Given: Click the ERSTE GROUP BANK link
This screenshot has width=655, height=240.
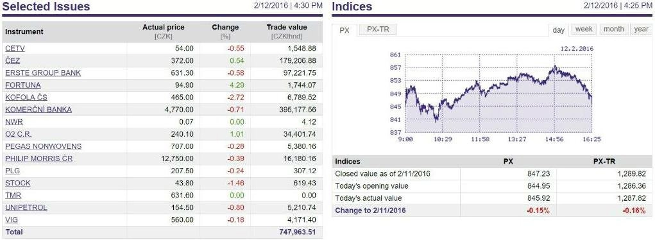Looking at the screenshot, I should pyautogui.click(x=43, y=73).
